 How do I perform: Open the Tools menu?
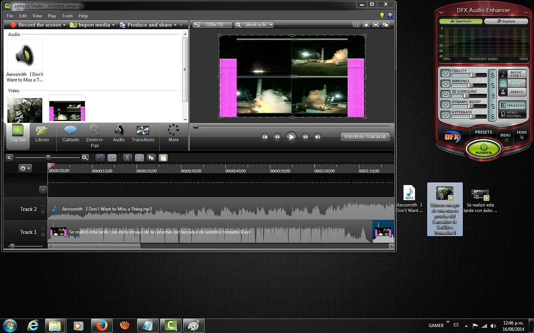pyautogui.click(x=67, y=16)
